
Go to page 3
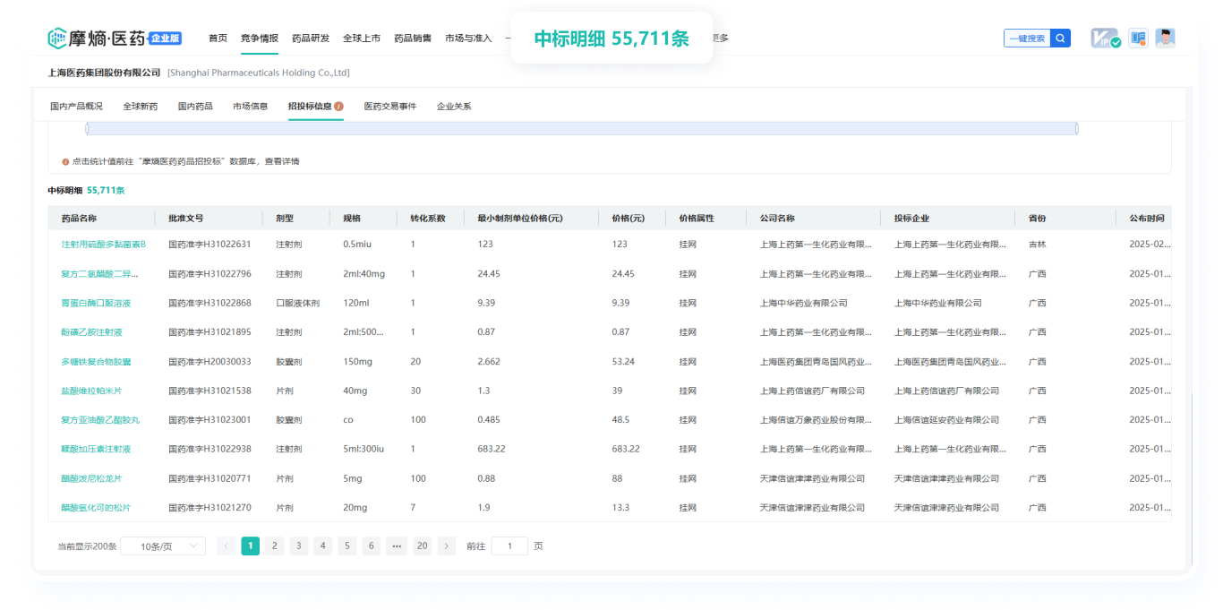click(x=299, y=546)
